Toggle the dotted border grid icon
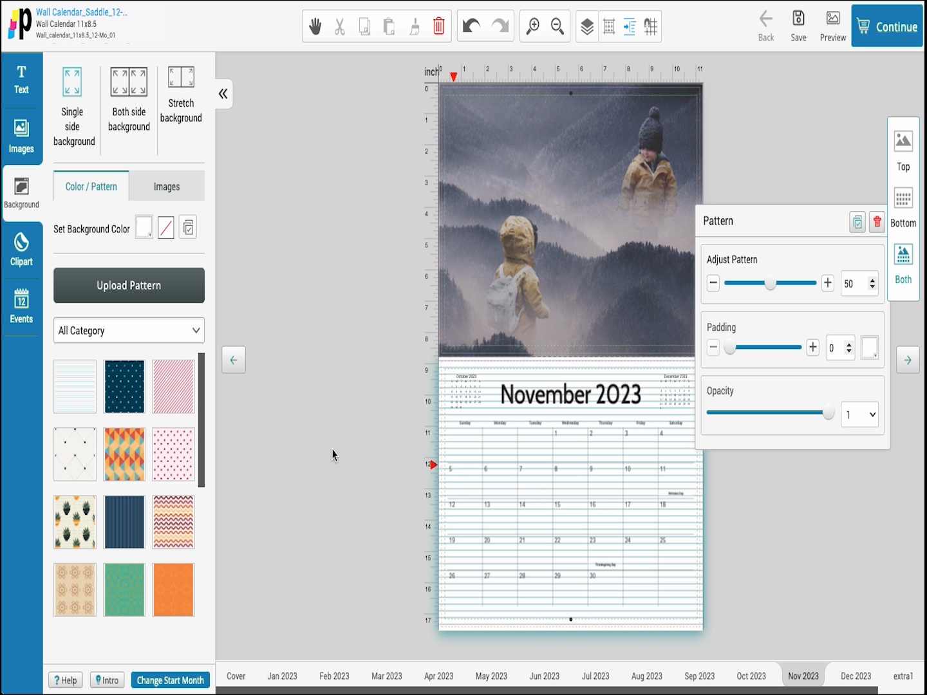 tap(609, 26)
